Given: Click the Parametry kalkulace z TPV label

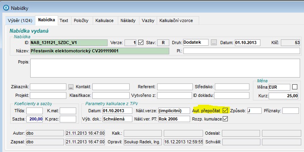Looking at the screenshot, I should point(112,104).
